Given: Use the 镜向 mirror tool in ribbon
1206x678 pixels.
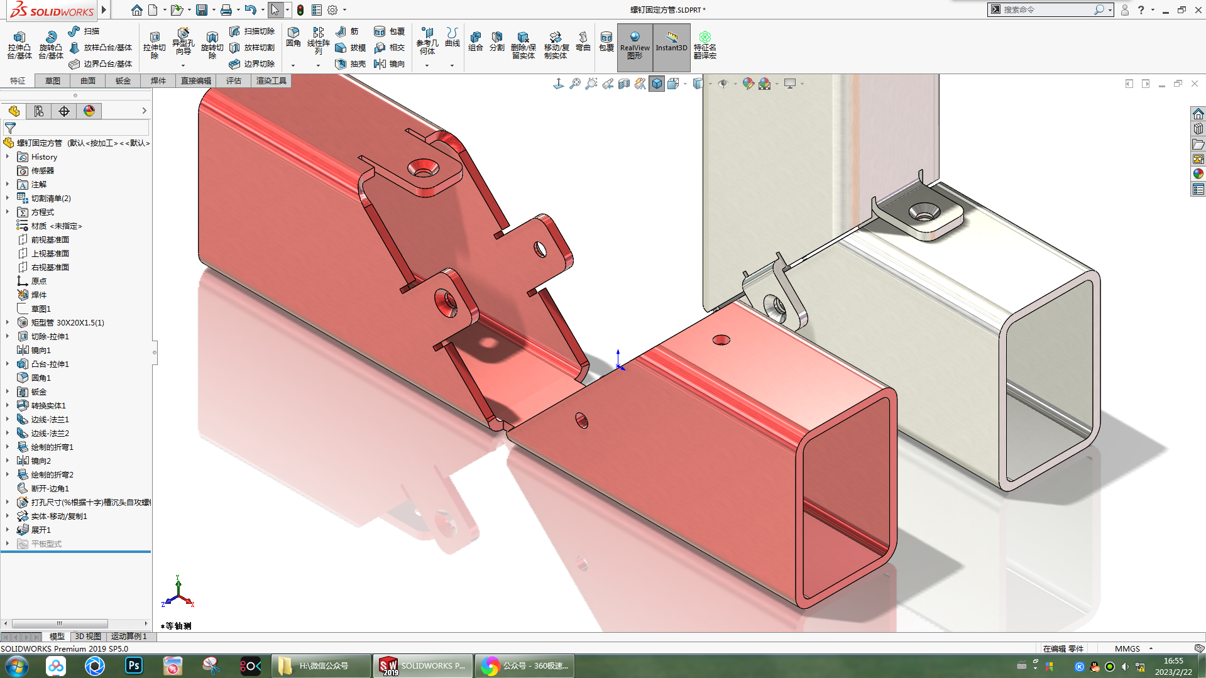Looking at the screenshot, I should tap(389, 63).
